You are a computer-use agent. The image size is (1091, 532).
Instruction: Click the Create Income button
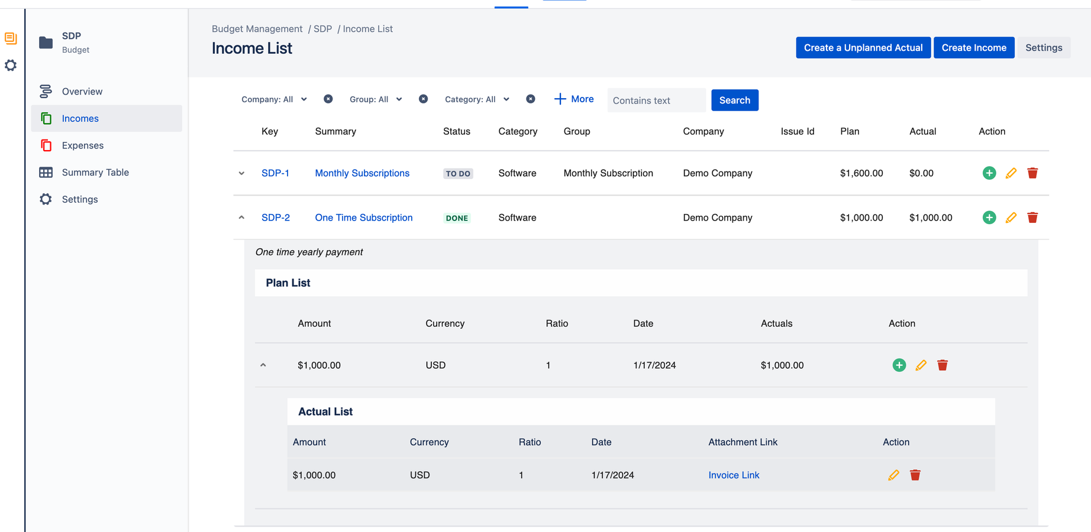974,48
